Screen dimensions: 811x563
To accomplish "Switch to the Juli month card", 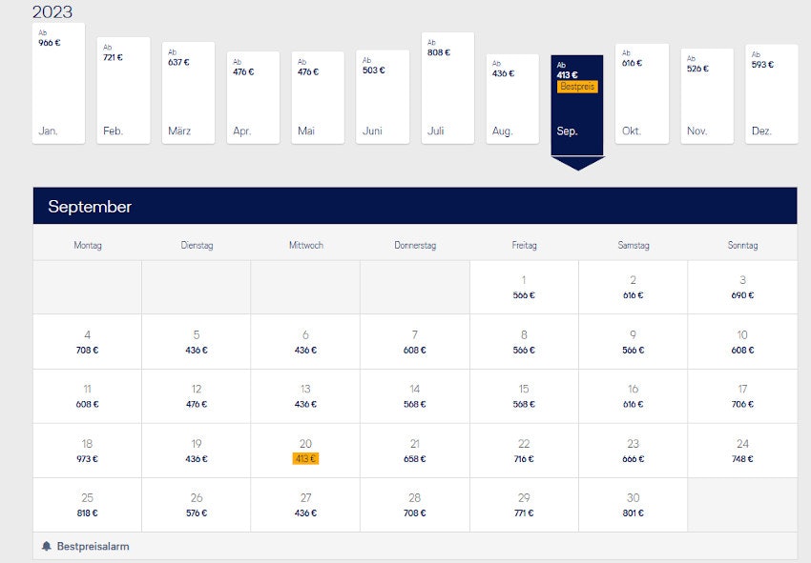I will [447, 88].
